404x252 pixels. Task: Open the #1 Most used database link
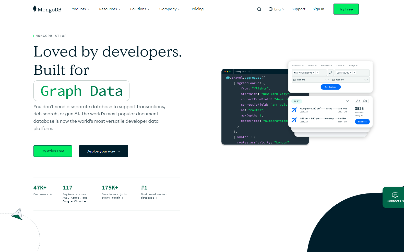click(x=154, y=192)
